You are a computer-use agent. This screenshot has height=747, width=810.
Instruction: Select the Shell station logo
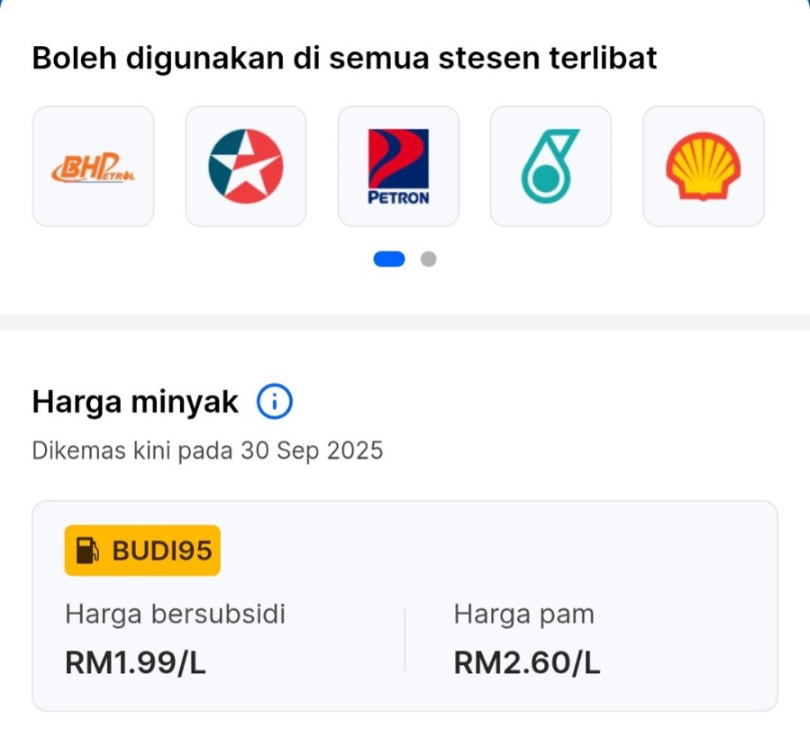(x=703, y=167)
